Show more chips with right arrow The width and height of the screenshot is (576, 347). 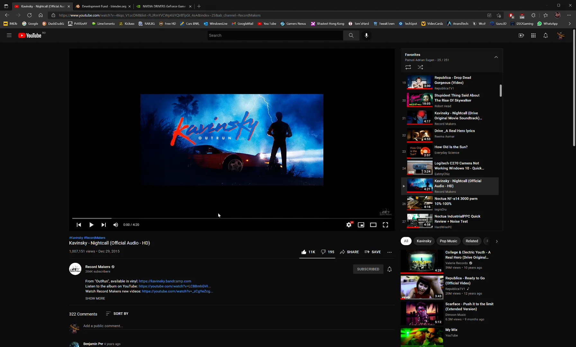497,241
